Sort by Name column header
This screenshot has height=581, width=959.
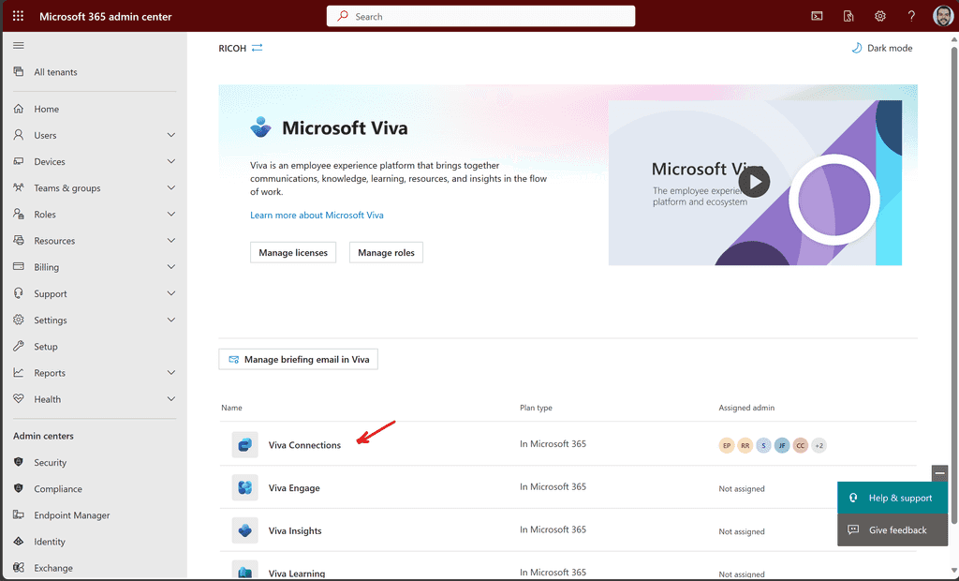(232, 408)
